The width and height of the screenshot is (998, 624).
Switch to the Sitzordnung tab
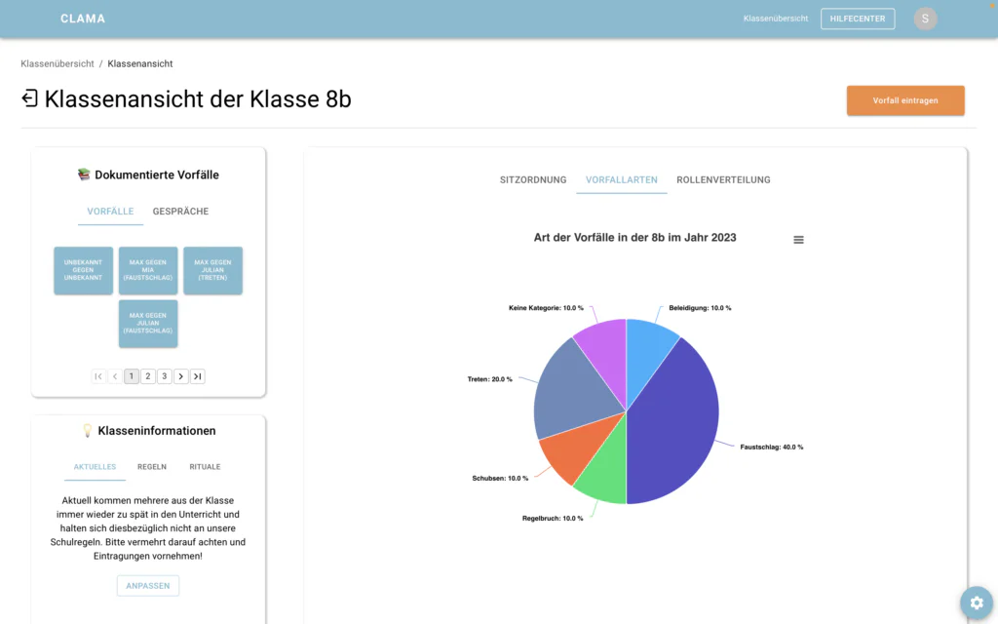[x=533, y=180]
